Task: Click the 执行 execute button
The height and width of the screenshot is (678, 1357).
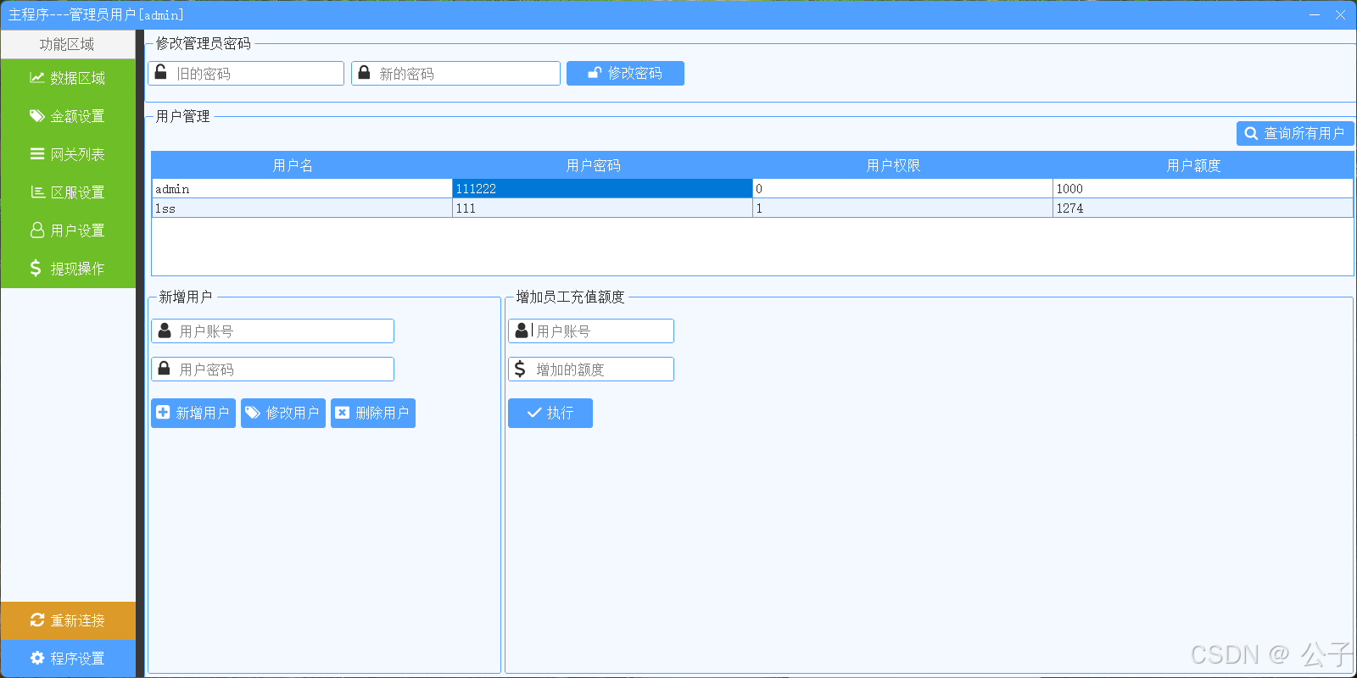Action: pos(550,413)
